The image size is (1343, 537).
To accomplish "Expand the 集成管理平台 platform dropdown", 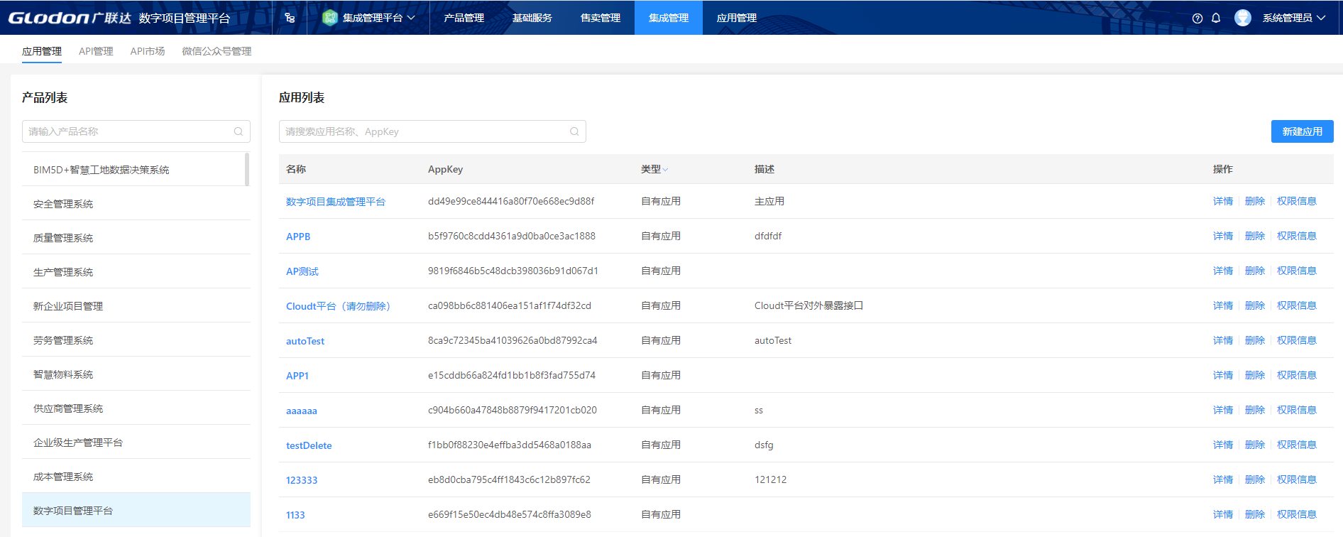I will point(411,18).
